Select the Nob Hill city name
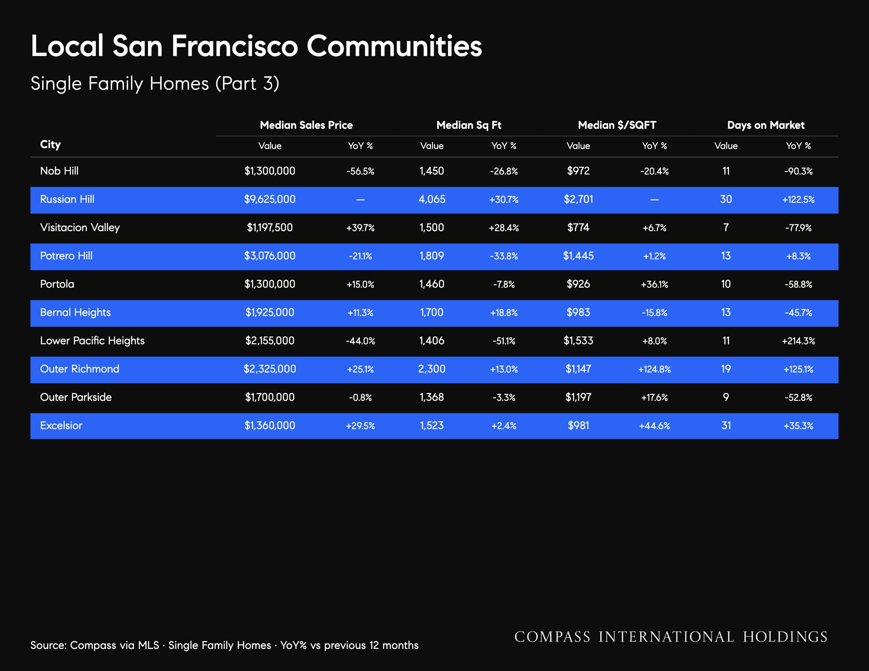Viewport: 869px width, 671px height. coord(59,171)
